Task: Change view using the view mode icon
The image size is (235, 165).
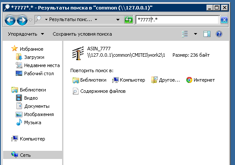Action: 185,34
